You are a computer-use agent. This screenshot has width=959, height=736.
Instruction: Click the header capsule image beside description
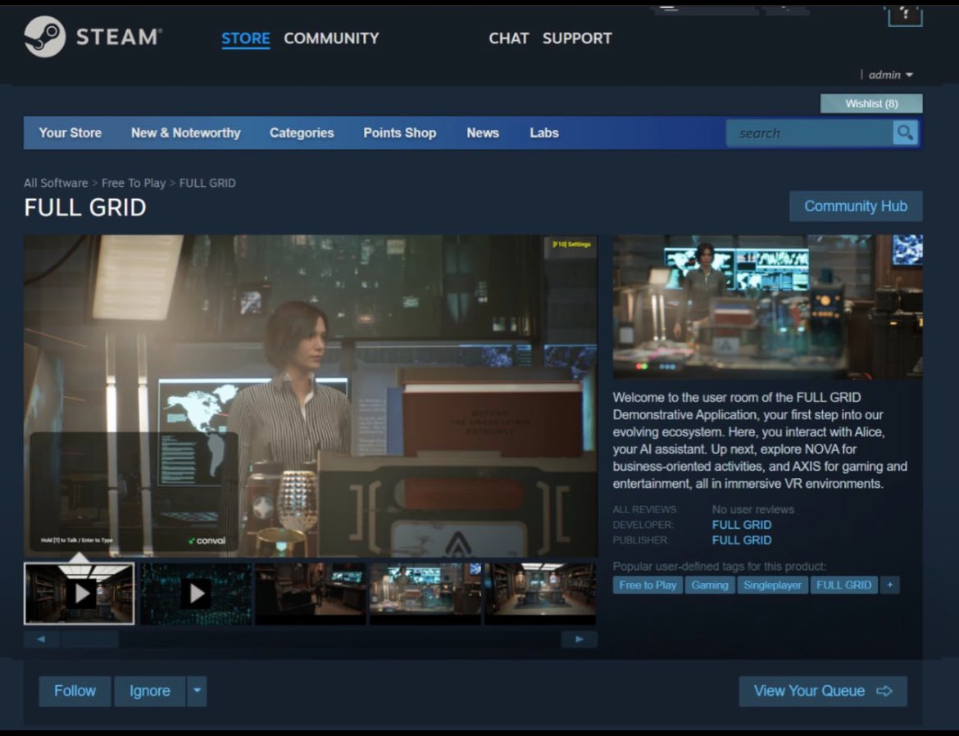pos(767,307)
